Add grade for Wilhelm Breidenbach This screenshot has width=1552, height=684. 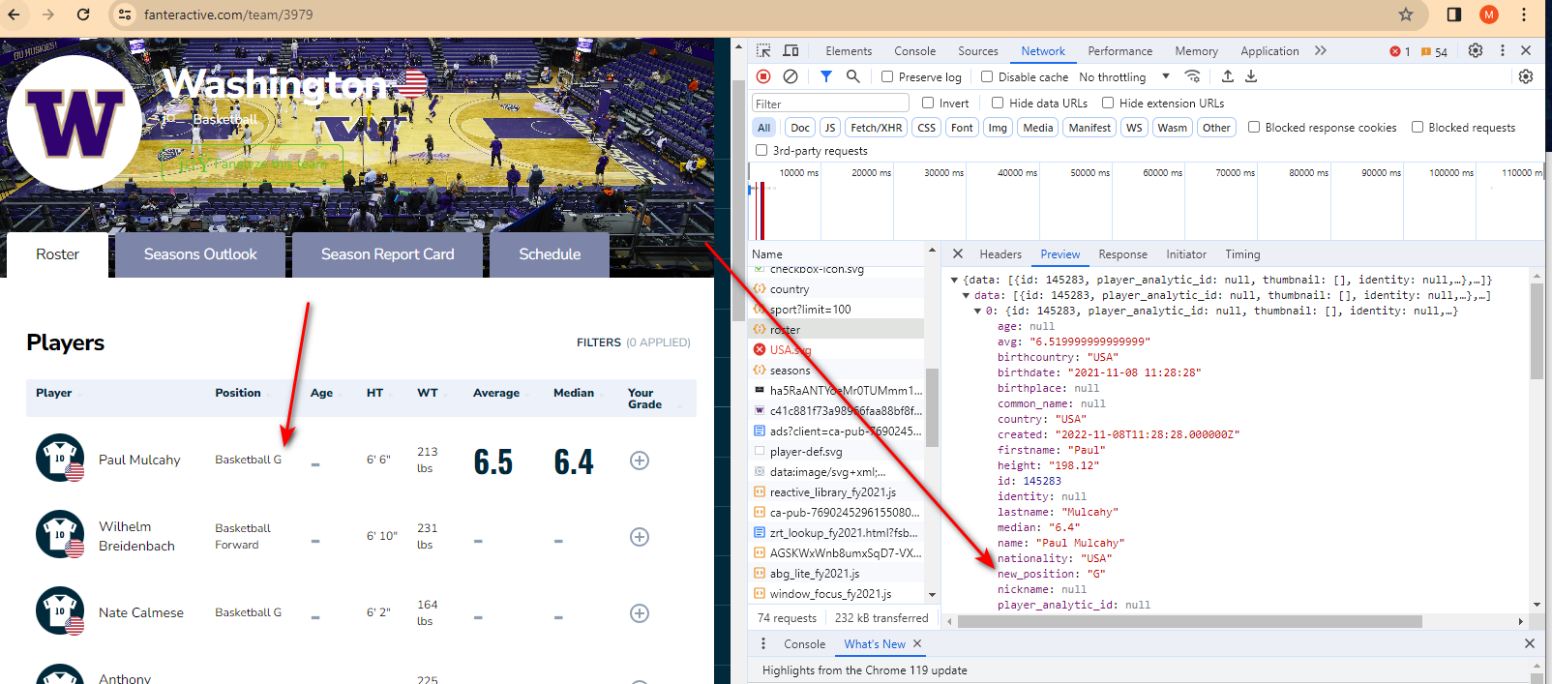[640, 537]
